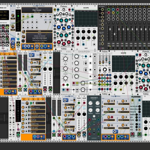Click the MIDI-CV VEL output port
Viewport: 150px width, 150px height.
[x=7, y=28]
